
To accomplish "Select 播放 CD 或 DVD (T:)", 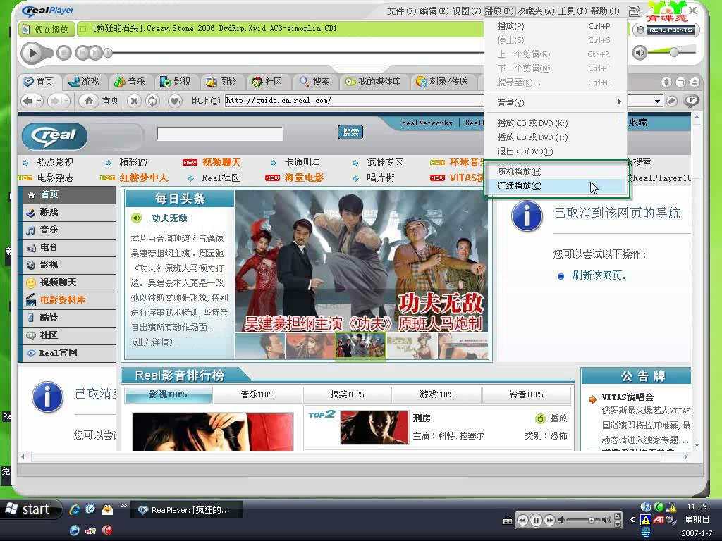I will [x=556, y=137].
